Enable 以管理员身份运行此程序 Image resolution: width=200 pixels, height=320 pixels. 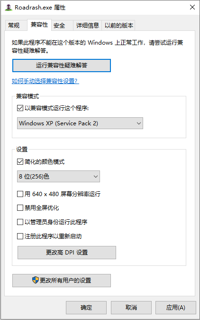[20, 222]
